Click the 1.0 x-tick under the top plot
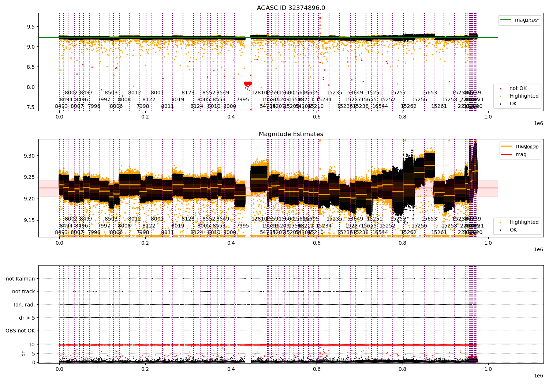 [488, 117]
